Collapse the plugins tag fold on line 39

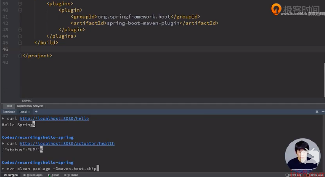[20, 3]
